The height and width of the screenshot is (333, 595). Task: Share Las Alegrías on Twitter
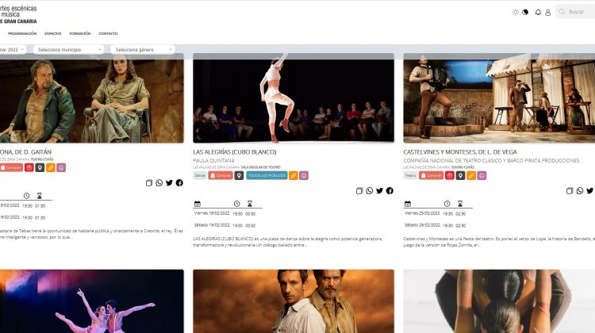coord(380,191)
